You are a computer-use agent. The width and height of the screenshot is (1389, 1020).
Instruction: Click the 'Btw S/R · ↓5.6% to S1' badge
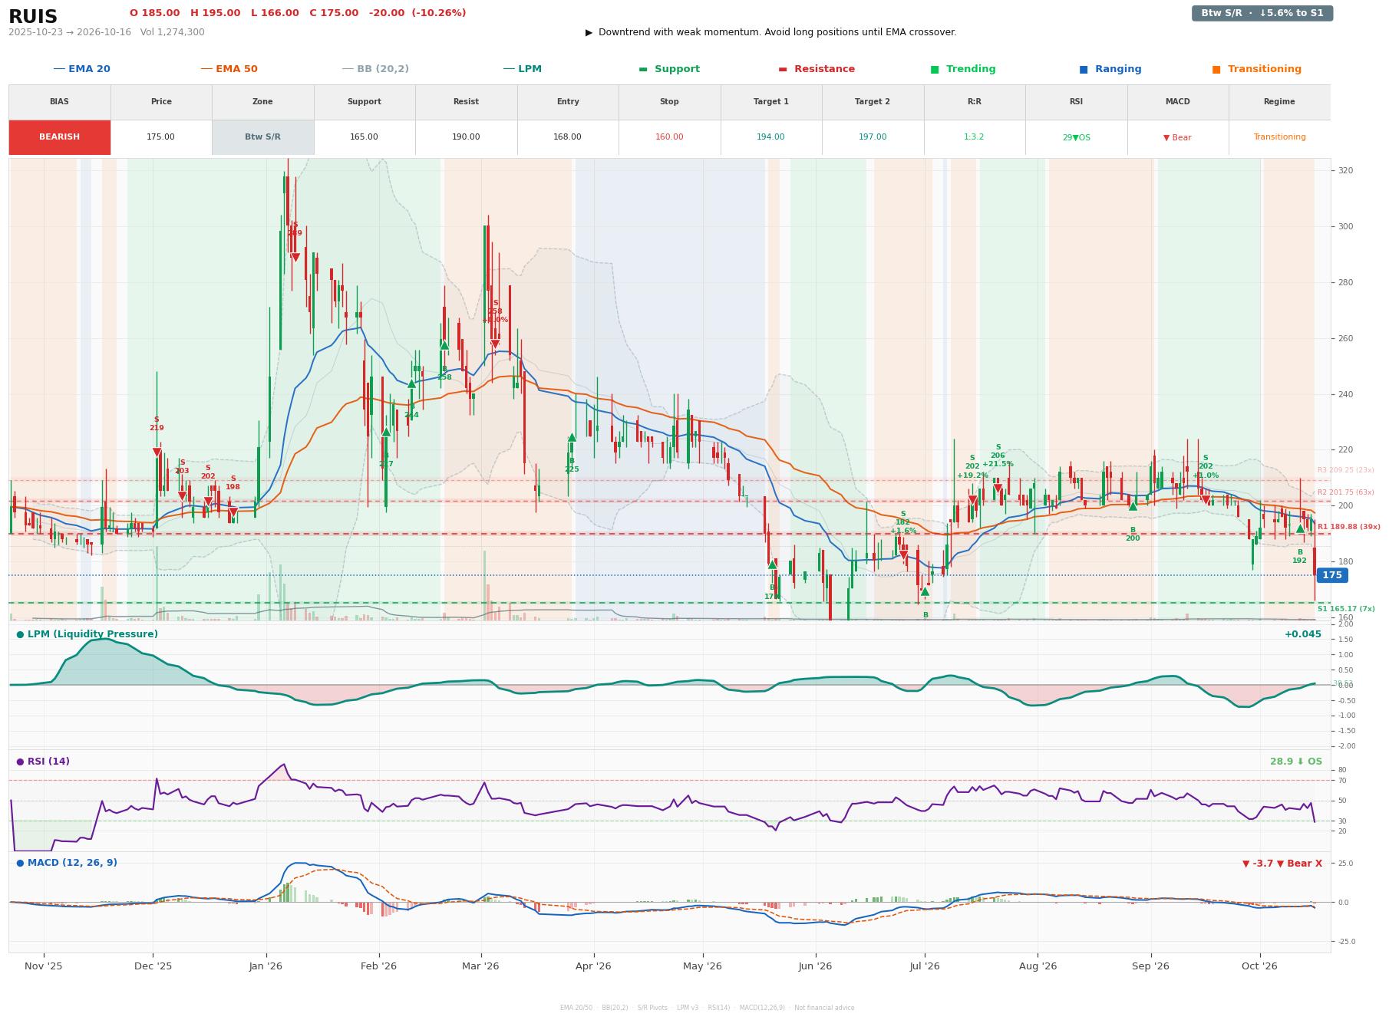point(1262,13)
